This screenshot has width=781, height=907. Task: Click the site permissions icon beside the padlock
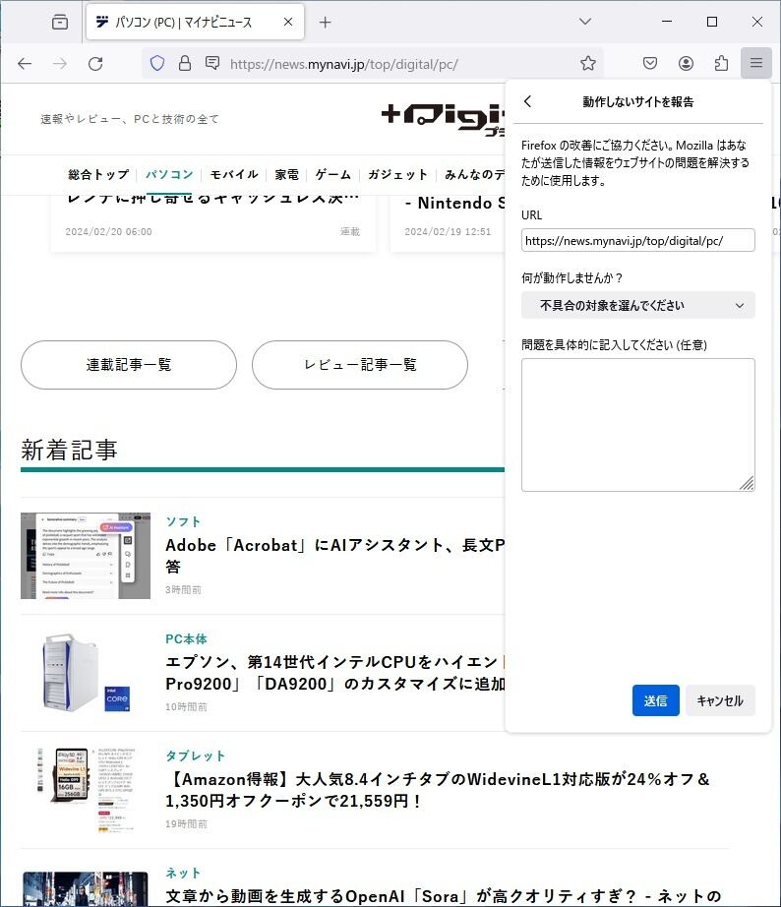pos(212,63)
